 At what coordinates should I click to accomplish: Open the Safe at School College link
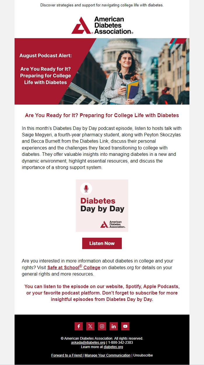74,267
